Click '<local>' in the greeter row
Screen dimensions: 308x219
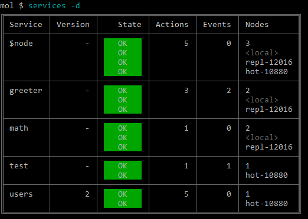coord(262,100)
